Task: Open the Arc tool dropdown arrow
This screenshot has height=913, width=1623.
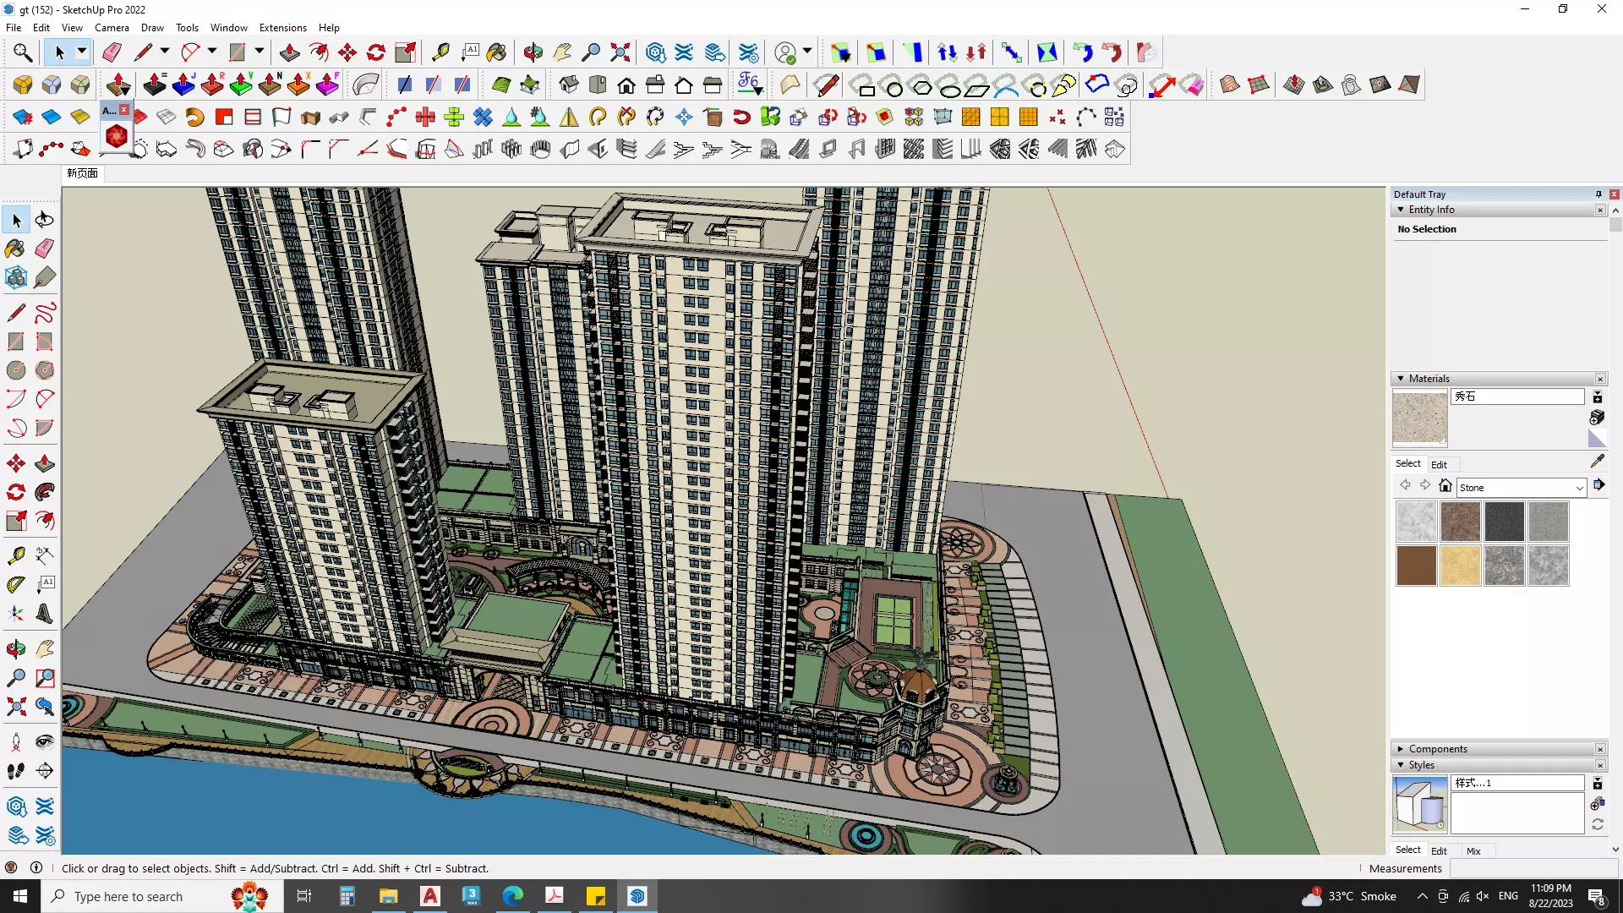Action: 212,52
